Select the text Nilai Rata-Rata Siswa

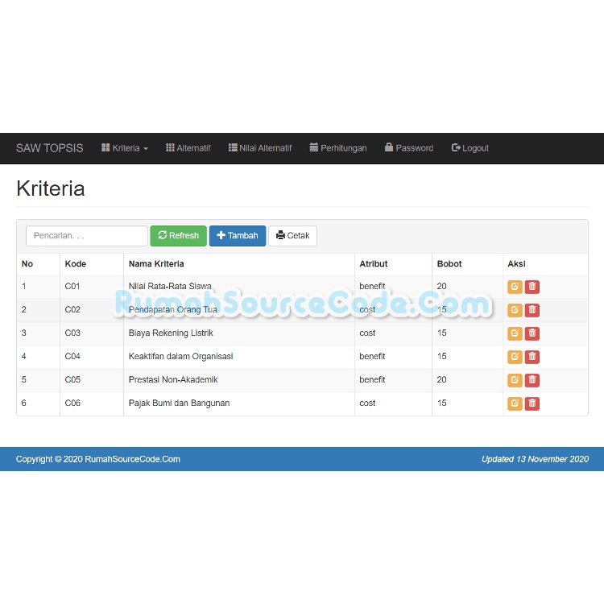click(170, 286)
